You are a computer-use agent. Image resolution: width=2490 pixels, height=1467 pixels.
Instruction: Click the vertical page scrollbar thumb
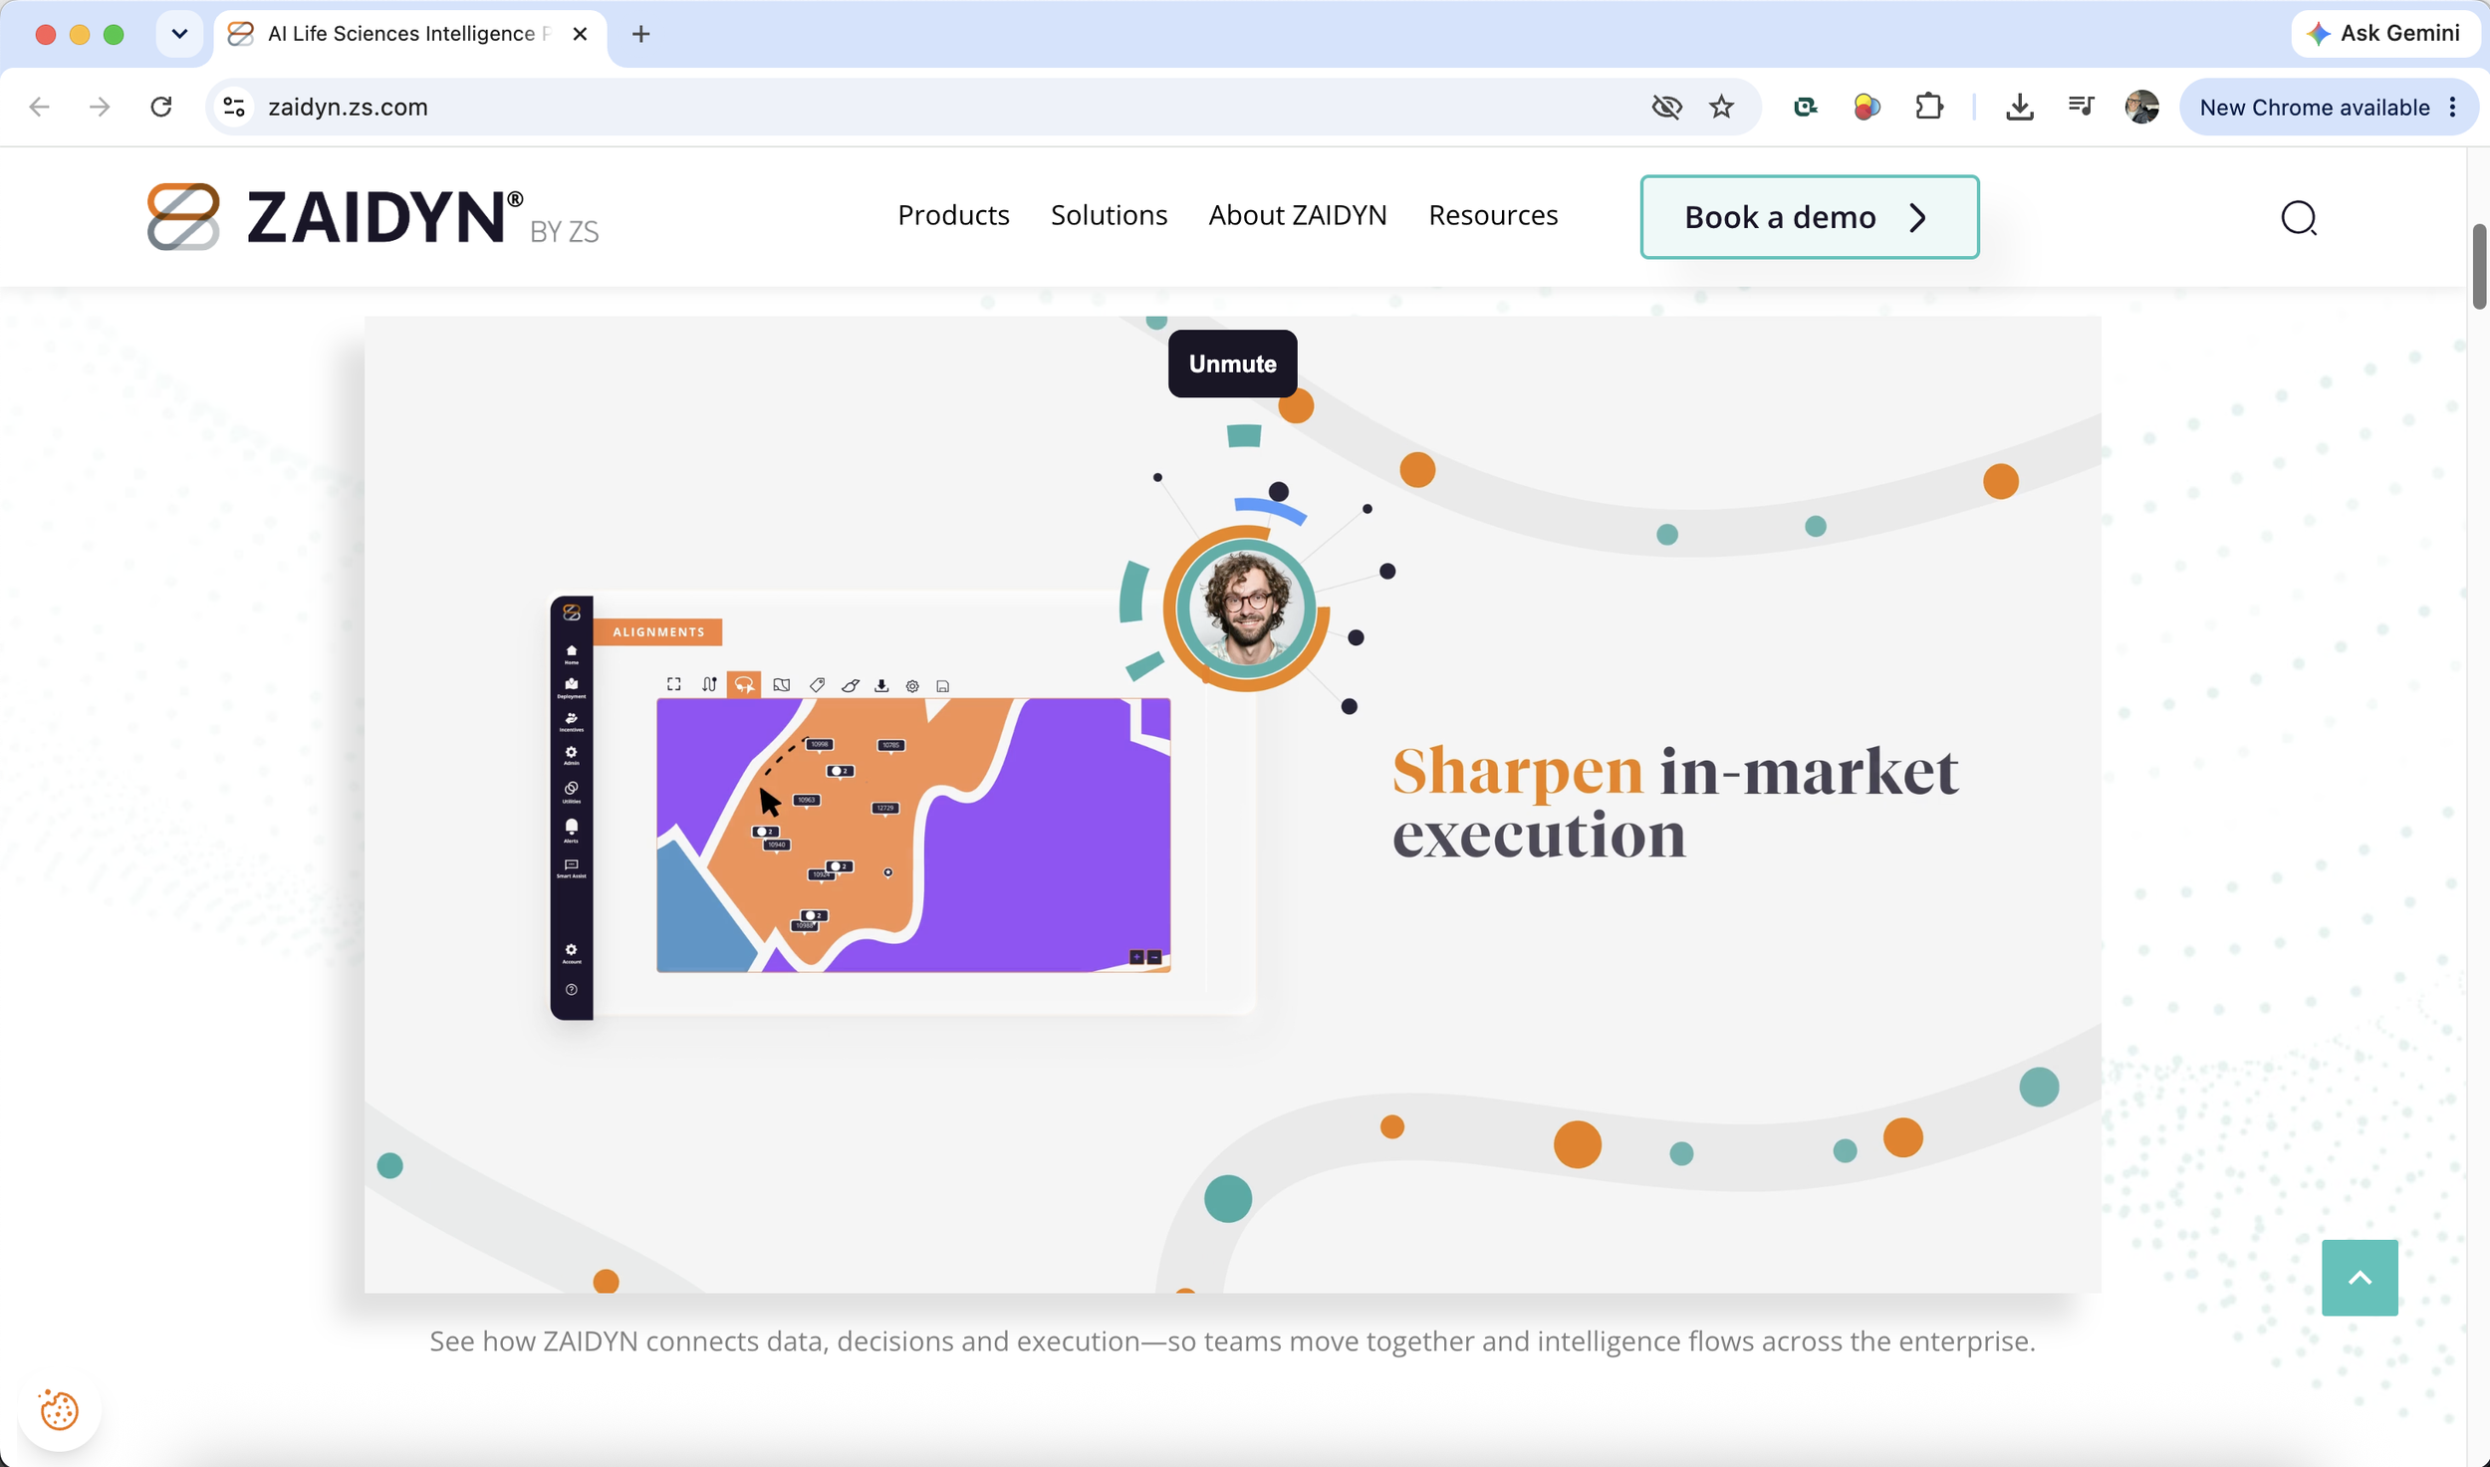coord(2479,267)
